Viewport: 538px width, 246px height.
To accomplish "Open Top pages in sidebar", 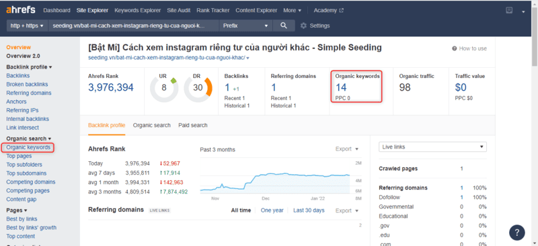I will [19, 156].
